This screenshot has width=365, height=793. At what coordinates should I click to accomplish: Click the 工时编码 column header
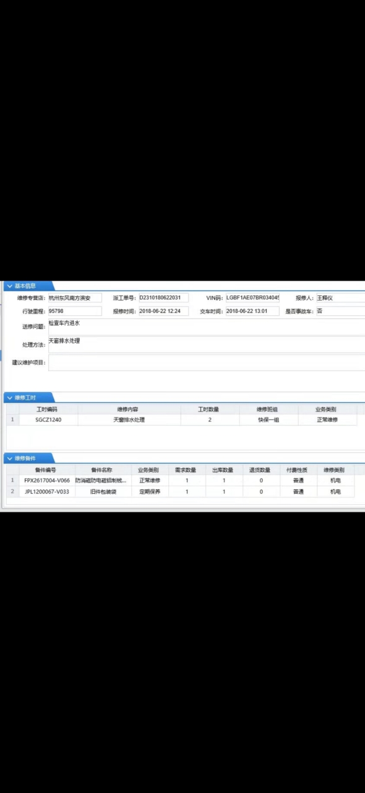(47, 410)
